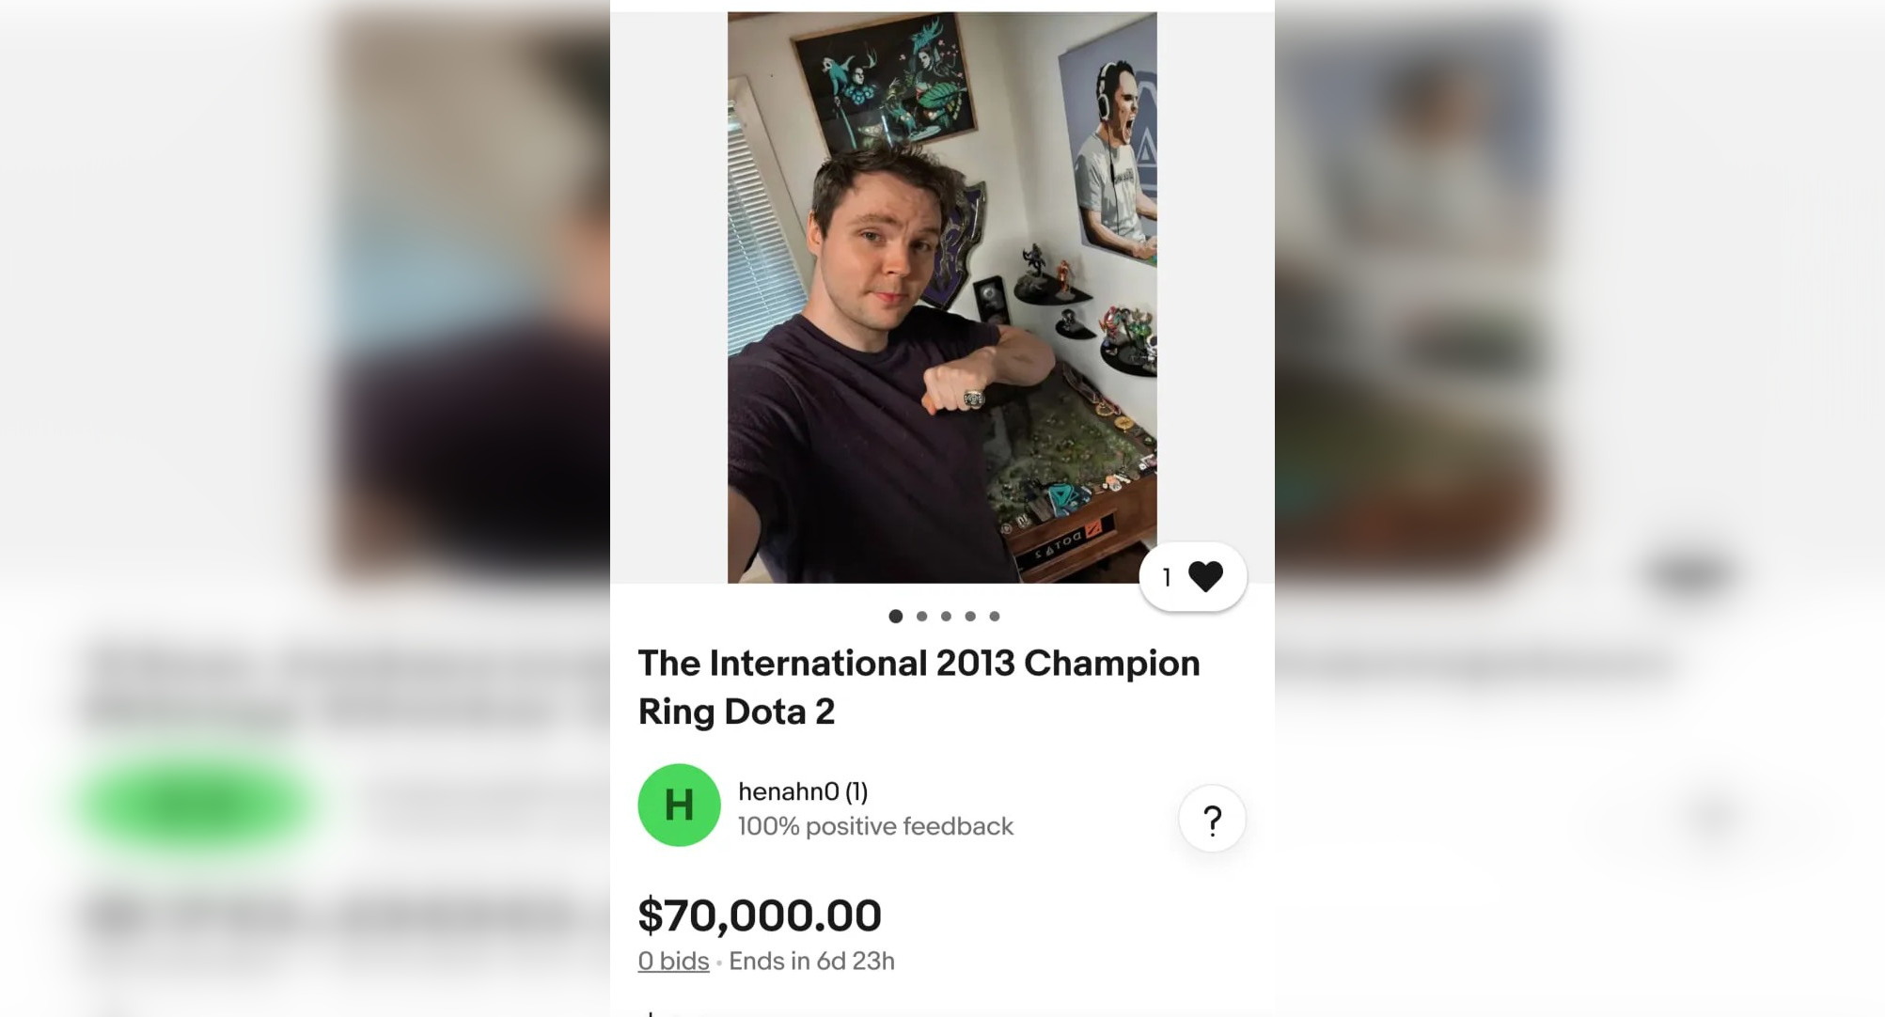Click the International 2013 Champion Ring title
1885x1017 pixels.
(x=919, y=687)
